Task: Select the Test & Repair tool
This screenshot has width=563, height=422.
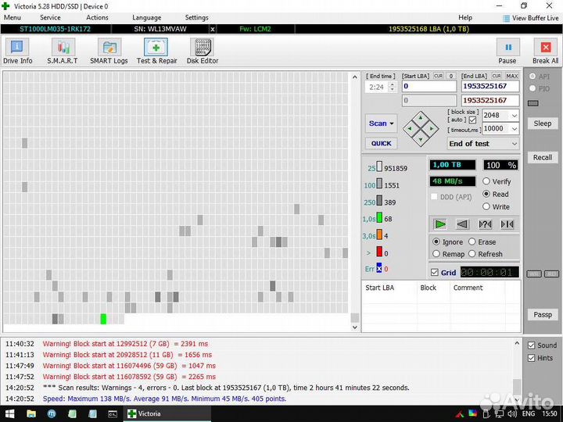Action: pos(156,52)
